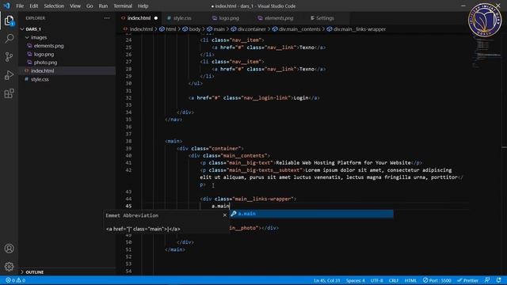Click the closing </main> tag
507x285 pixels.
(175, 249)
